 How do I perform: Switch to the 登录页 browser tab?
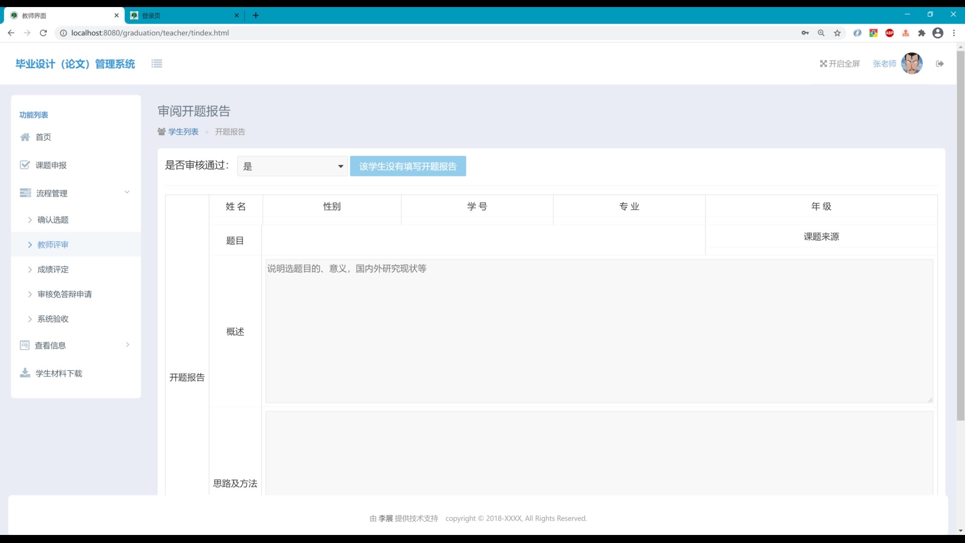tap(181, 16)
